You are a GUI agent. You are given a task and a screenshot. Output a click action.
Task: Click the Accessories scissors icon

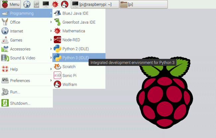(x=5, y=49)
